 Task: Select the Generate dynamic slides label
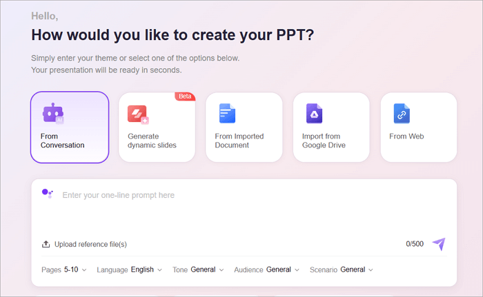click(x=152, y=141)
